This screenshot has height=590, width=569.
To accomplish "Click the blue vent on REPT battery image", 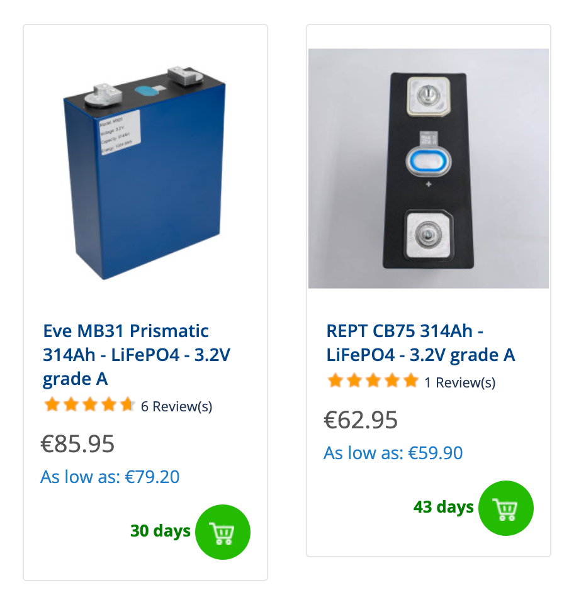I will tap(429, 162).
